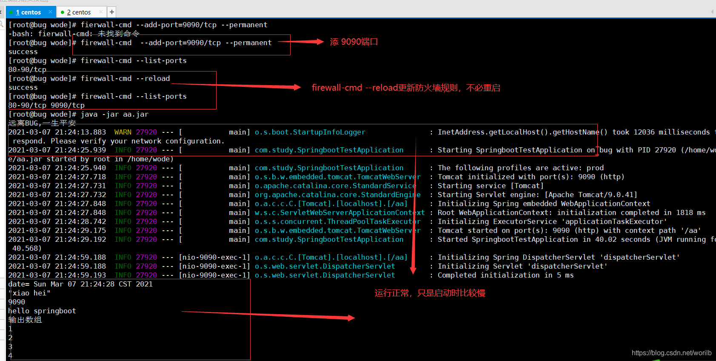Click the "firewall-cmd --reload" command line
Image resolution: width=716 pixels, height=361 pixels.
tap(89, 78)
